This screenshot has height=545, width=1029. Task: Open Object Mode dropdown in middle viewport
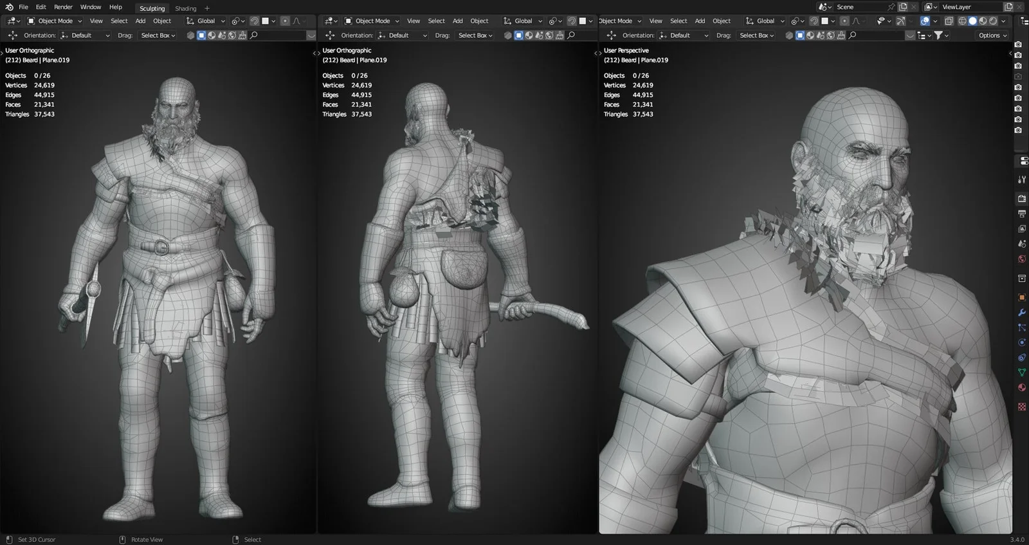[372, 21]
